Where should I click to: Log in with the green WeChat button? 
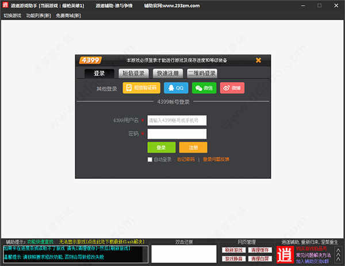click(204, 88)
